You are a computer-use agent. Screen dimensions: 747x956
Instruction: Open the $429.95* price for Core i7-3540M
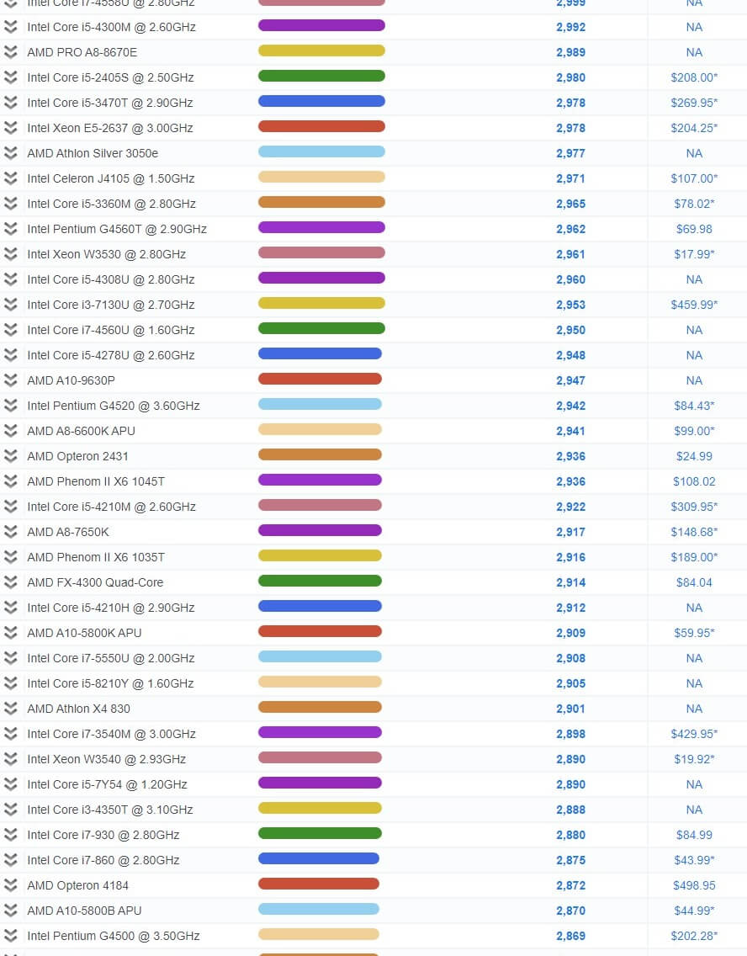tap(694, 734)
